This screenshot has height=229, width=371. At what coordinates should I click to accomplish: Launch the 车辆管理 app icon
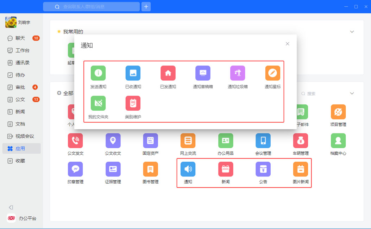[x=301, y=141]
